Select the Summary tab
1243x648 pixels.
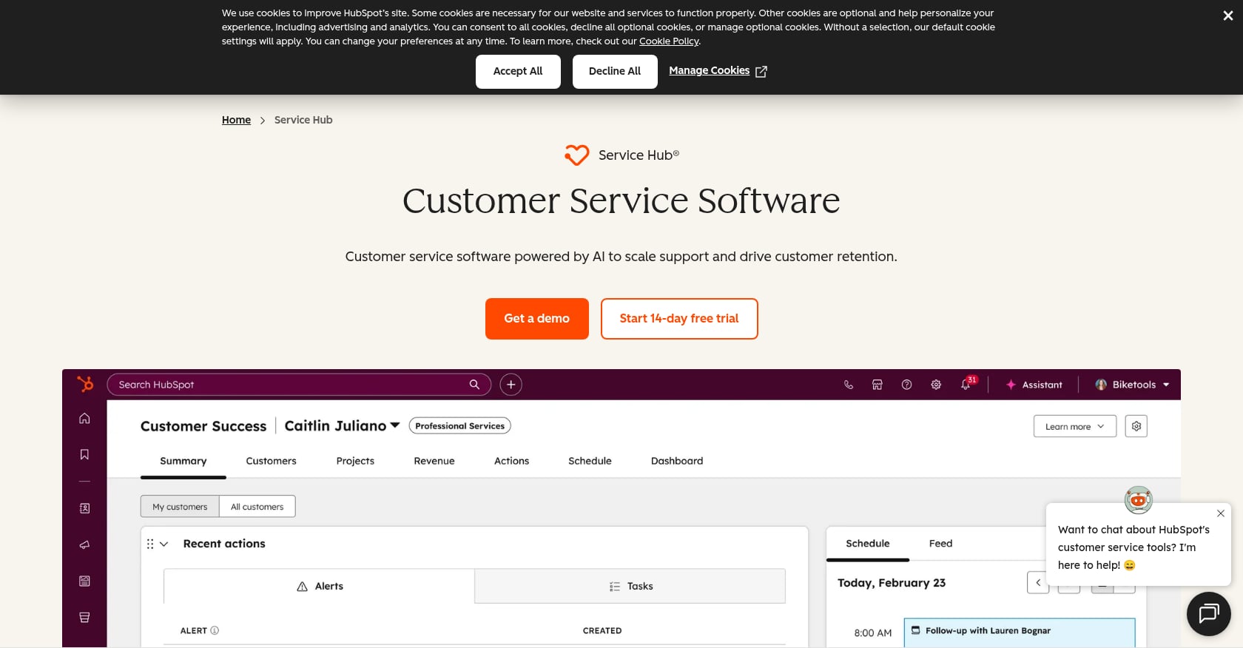183,461
